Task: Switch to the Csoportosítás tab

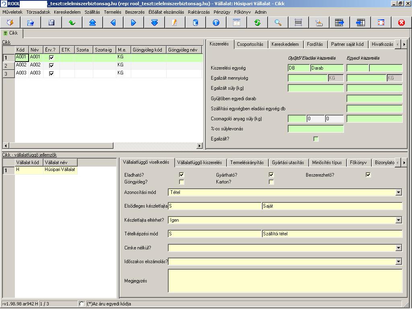Action: (250, 44)
